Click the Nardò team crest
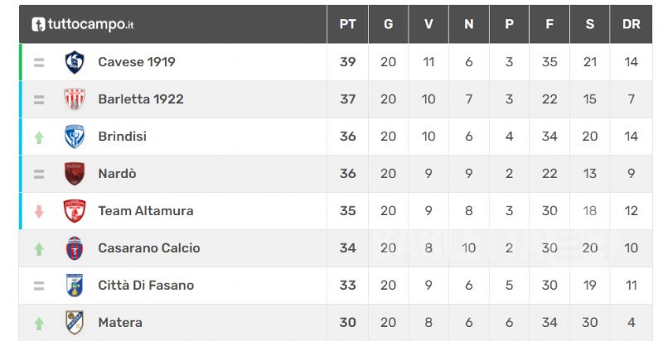The width and height of the screenshot is (663, 341). pyautogui.click(x=75, y=174)
